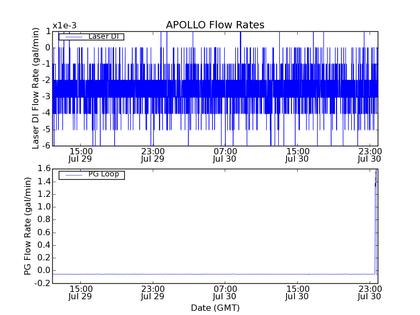420x315 pixels.
Task: Click the blue line sample in PG Loop legend
Action: click(x=73, y=175)
